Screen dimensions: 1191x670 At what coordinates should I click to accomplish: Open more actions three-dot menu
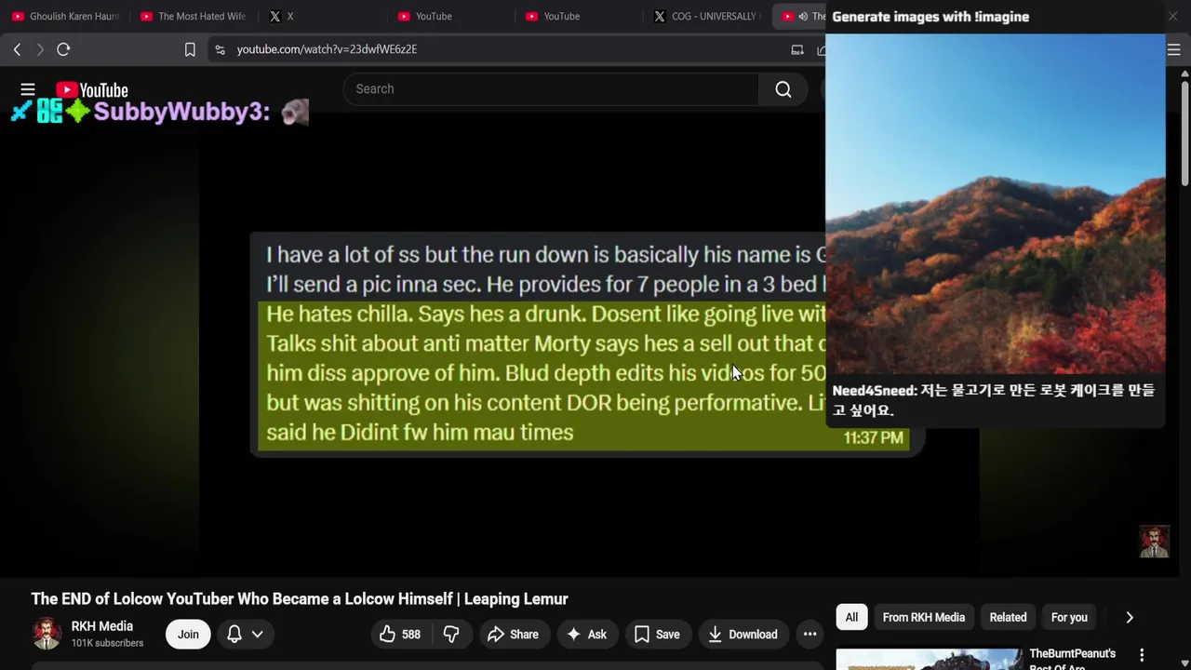(810, 635)
